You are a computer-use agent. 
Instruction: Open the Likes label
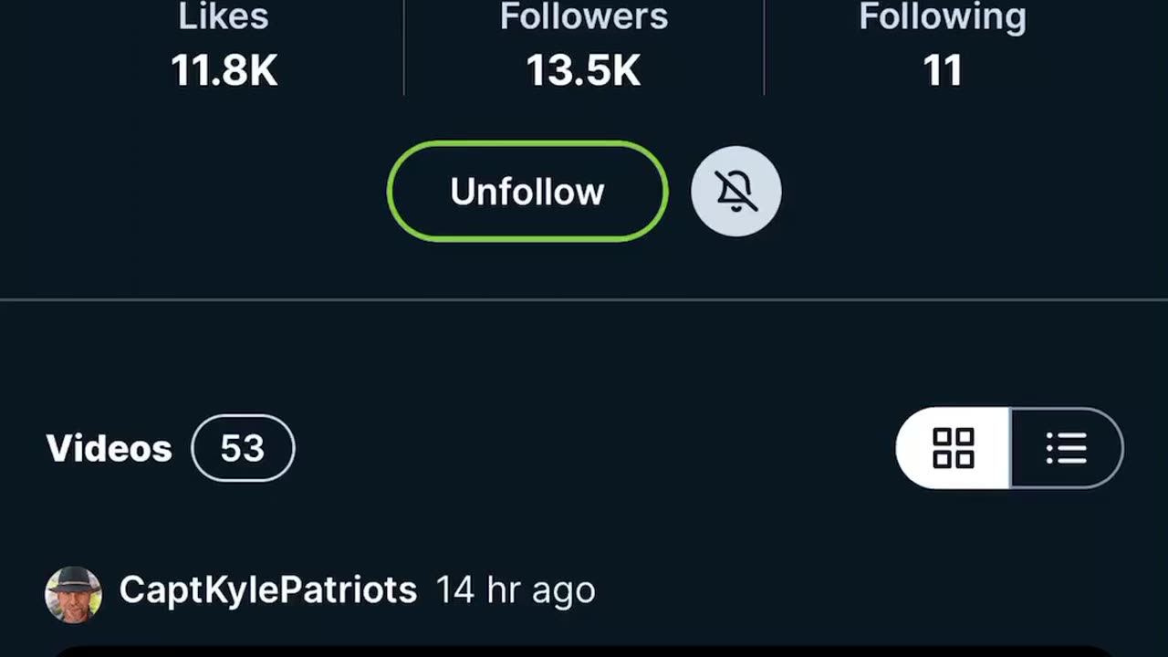(x=224, y=16)
